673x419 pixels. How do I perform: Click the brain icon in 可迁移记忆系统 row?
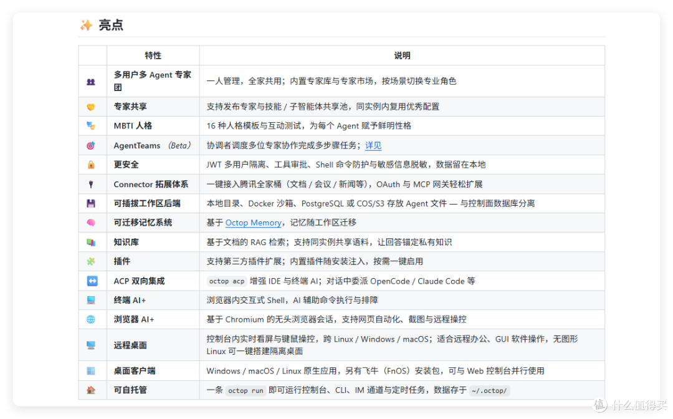pyautogui.click(x=91, y=223)
